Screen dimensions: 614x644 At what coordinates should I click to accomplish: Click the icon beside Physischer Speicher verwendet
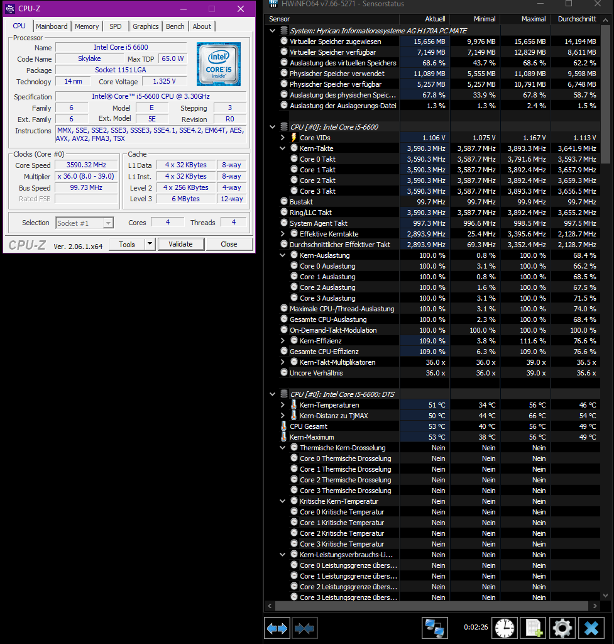[284, 73]
